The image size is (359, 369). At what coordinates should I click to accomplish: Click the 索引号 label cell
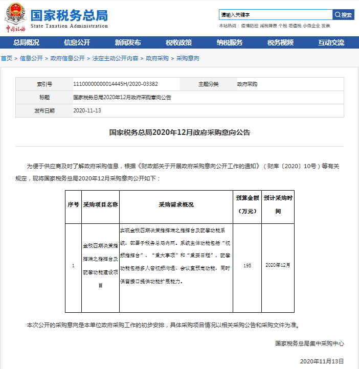pyautogui.click(x=44, y=84)
